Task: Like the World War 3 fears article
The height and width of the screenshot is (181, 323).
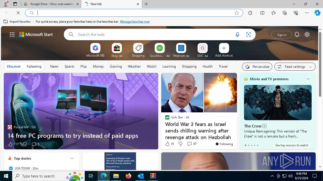Action: coord(169,144)
